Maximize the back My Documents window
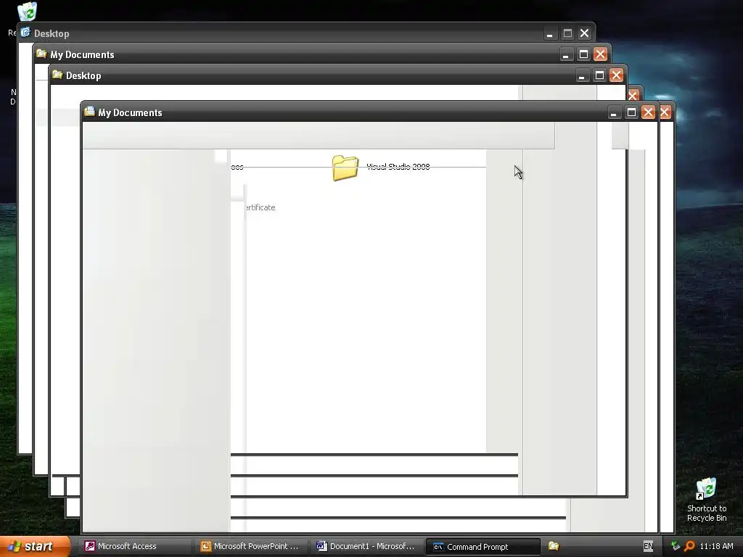This screenshot has height=557, width=743. [x=584, y=54]
